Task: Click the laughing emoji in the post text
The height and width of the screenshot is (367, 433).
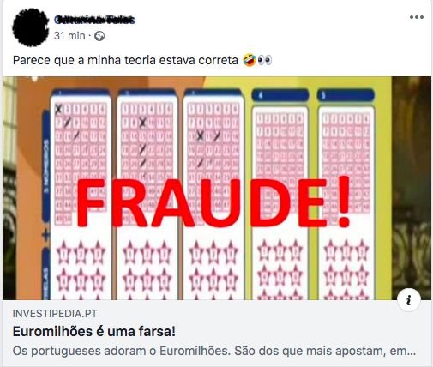Action: pos(250,60)
